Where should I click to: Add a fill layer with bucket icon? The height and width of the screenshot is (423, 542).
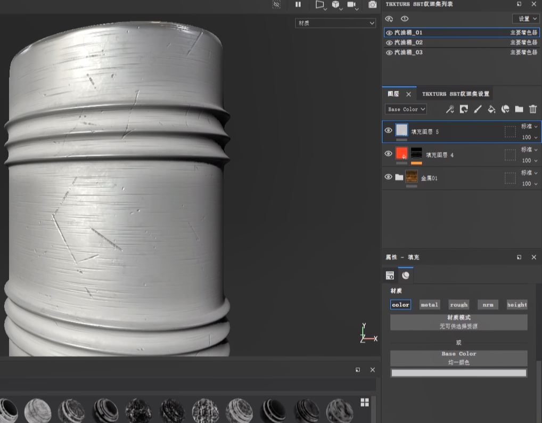[x=491, y=109]
